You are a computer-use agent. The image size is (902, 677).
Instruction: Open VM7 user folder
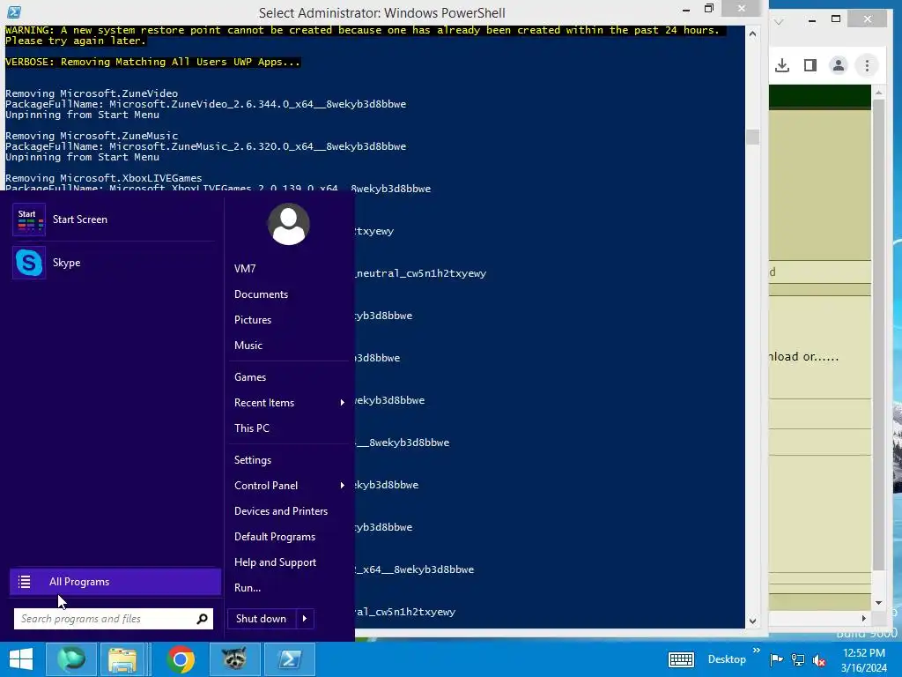point(245,269)
